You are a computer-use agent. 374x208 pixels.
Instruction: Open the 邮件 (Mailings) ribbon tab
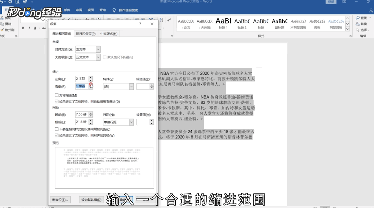coord(67,10)
